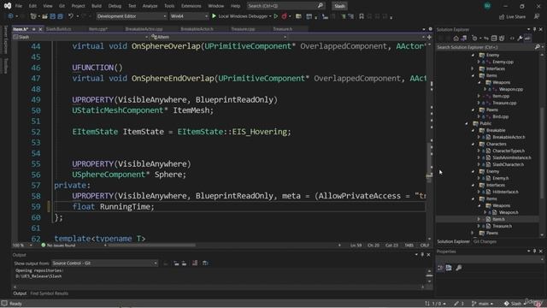Click the Show All Files icon

click(502, 38)
